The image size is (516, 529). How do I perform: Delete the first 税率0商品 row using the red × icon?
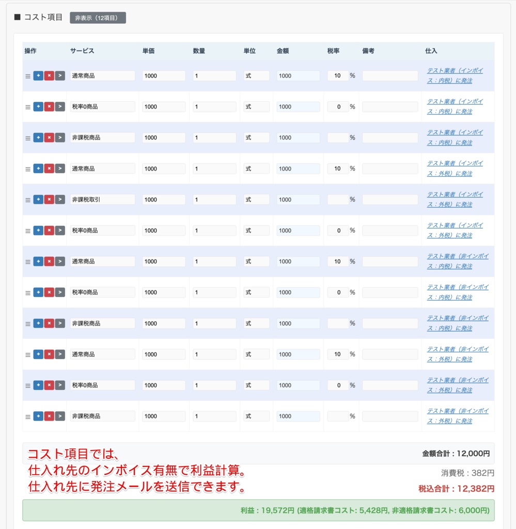(x=49, y=106)
